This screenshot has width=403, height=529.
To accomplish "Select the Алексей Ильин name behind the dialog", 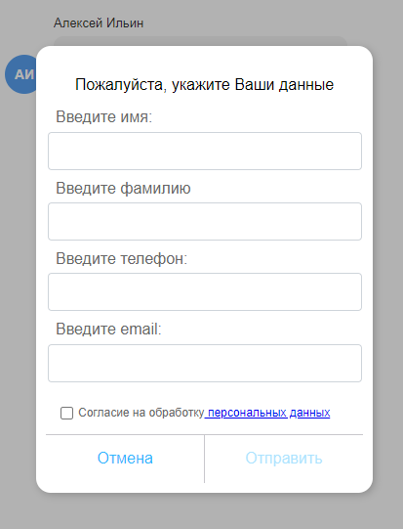I will (x=99, y=23).
